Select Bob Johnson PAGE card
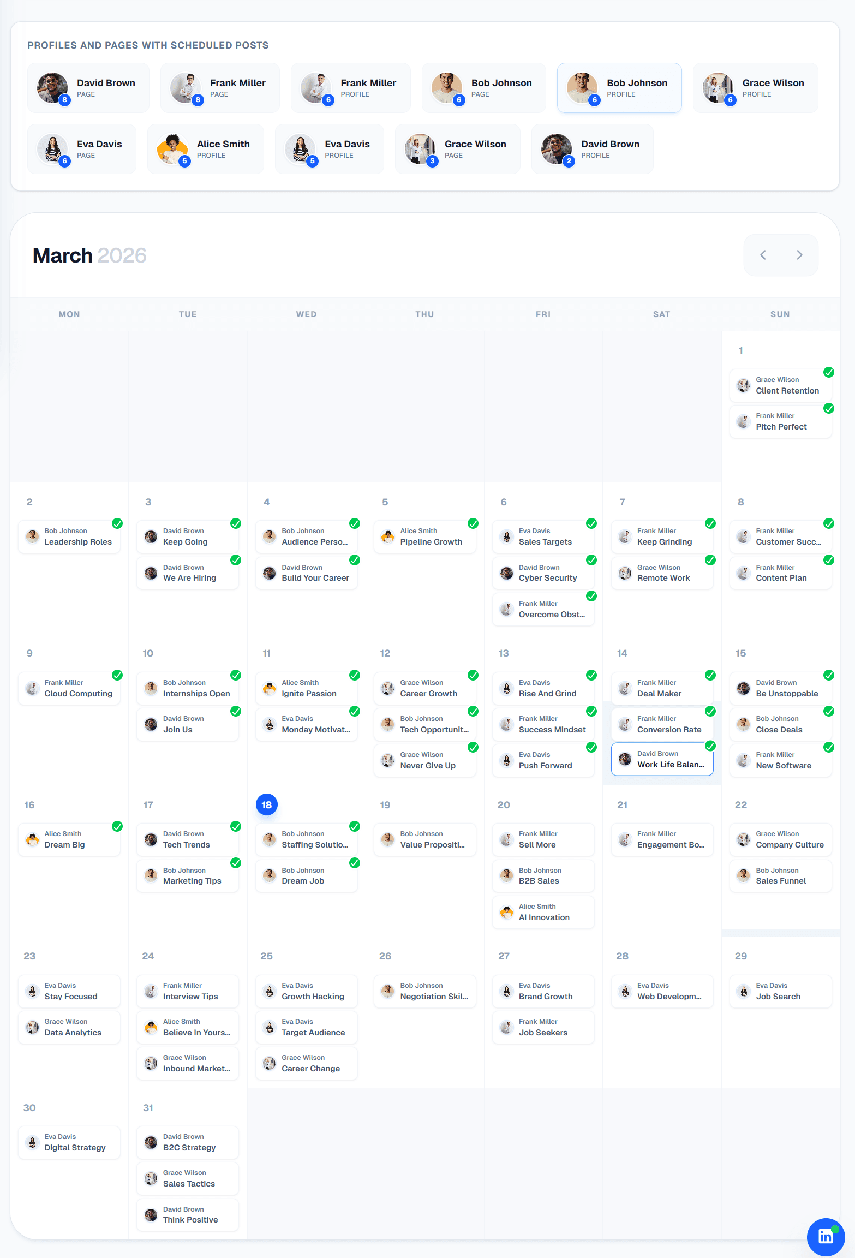855x1258 pixels. click(x=484, y=88)
